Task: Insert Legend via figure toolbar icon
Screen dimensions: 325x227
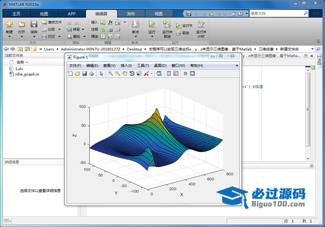Action: click(x=176, y=74)
